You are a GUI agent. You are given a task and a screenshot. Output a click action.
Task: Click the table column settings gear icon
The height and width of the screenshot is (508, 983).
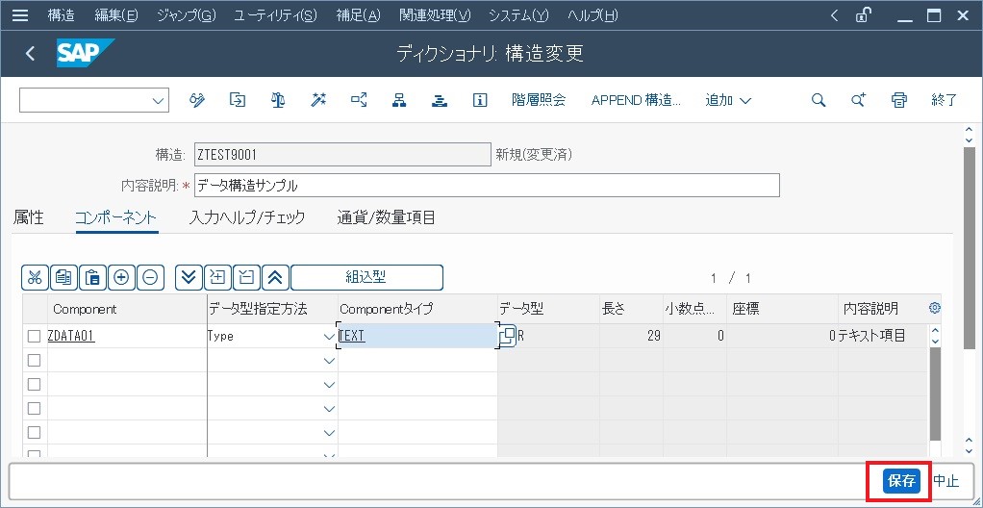pyautogui.click(x=934, y=309)
